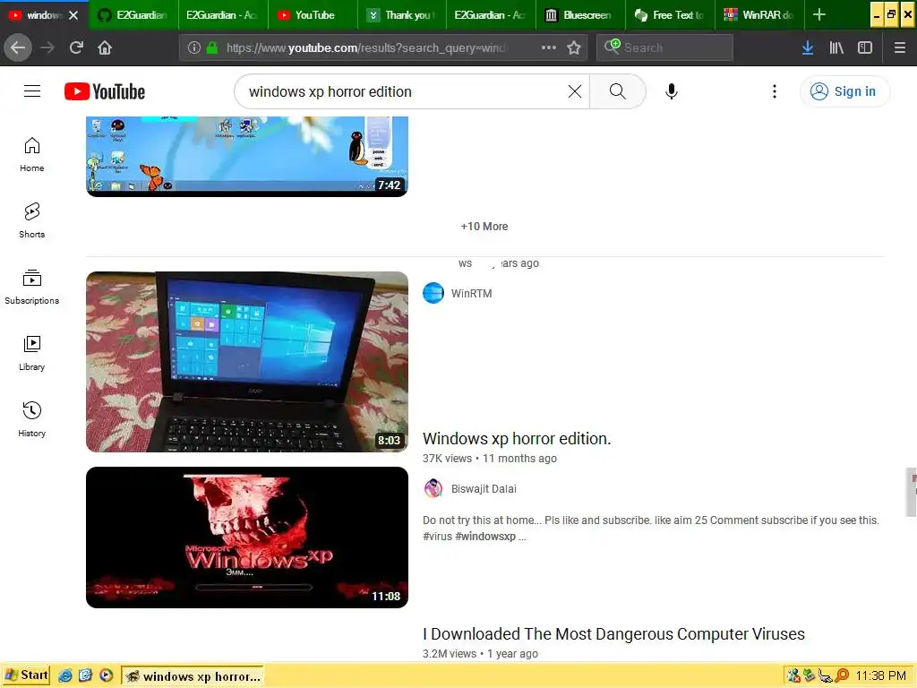Open the Windows Start menu
This screenshot has height=688, width=917.
26,675
